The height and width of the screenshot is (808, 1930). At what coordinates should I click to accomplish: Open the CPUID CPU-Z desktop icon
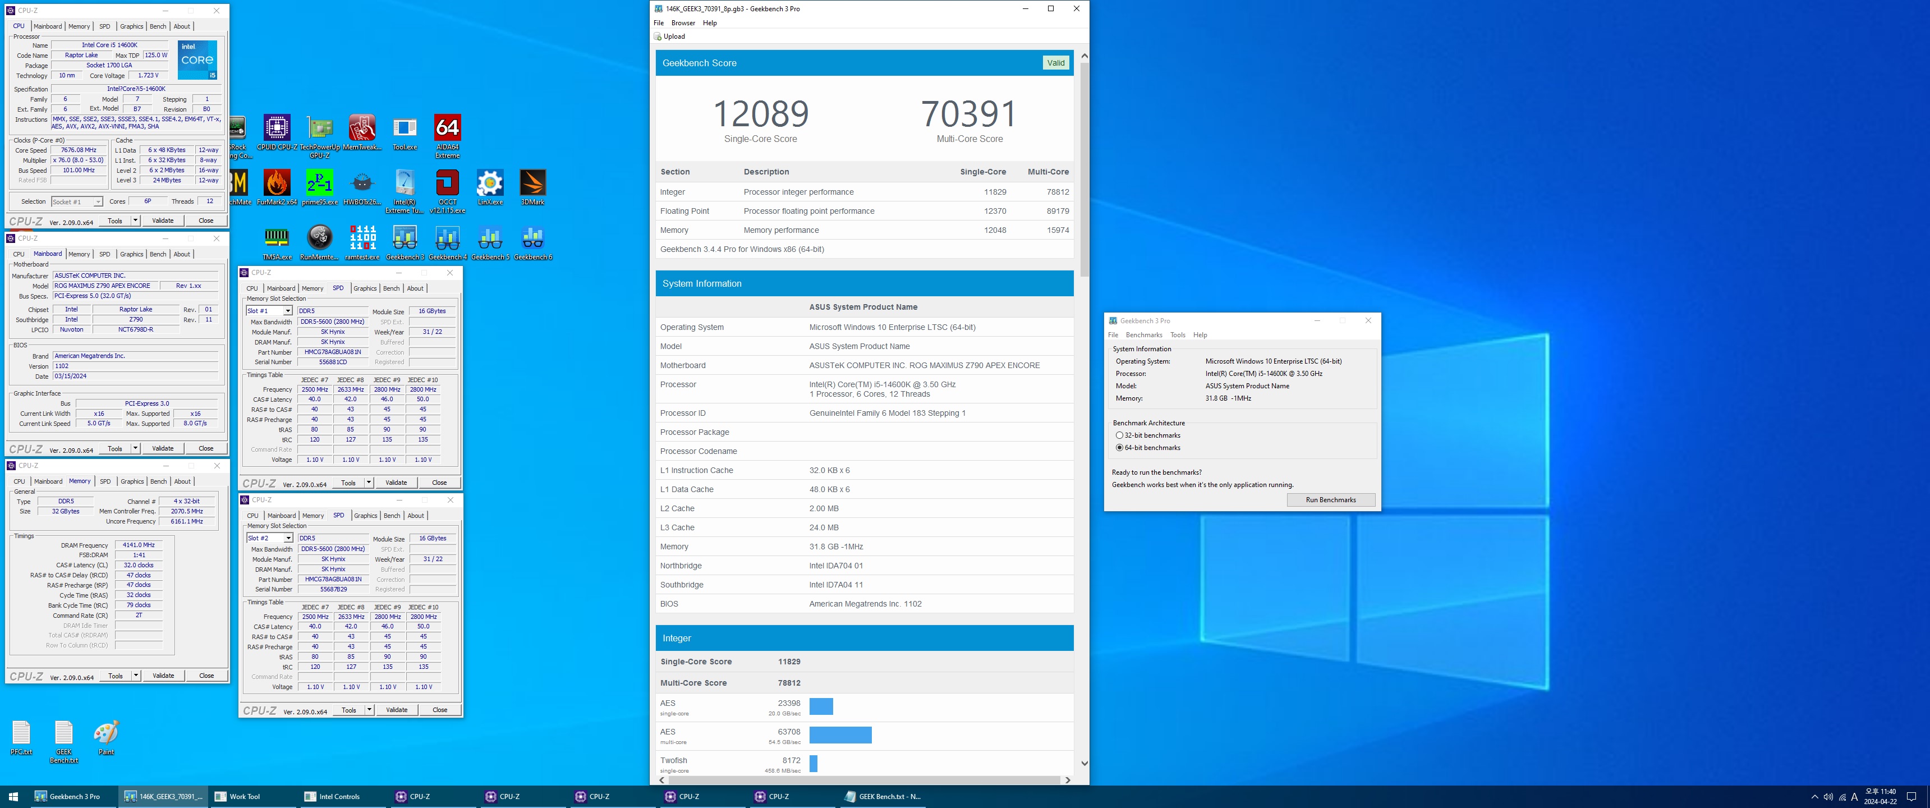(x=277, y=132)
